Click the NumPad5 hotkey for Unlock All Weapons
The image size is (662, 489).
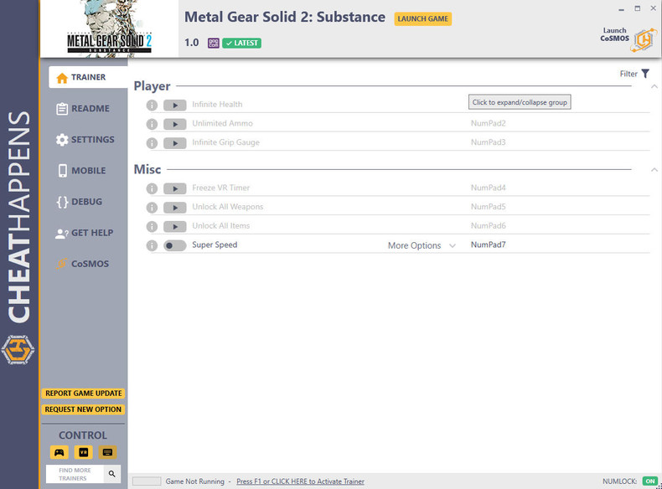[488, 207]
